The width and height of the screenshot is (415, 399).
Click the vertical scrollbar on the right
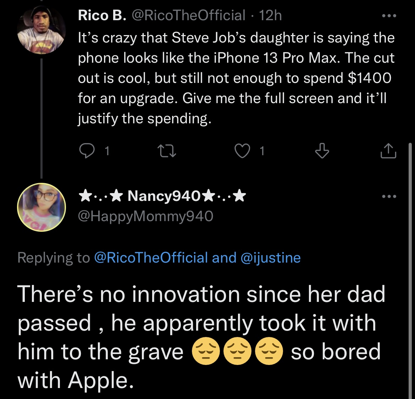tap(411, 248)
